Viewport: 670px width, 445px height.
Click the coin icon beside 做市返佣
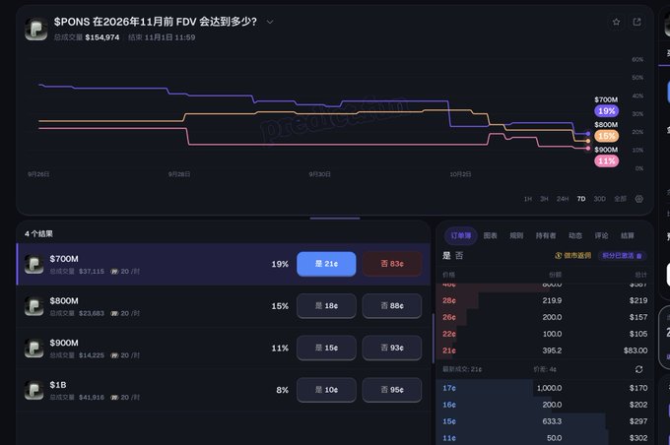(558, 255)
